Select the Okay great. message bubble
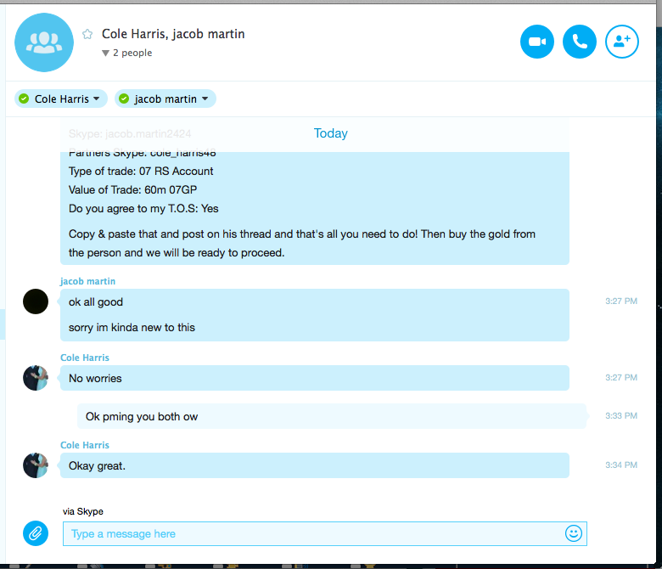 coord(315,465)
